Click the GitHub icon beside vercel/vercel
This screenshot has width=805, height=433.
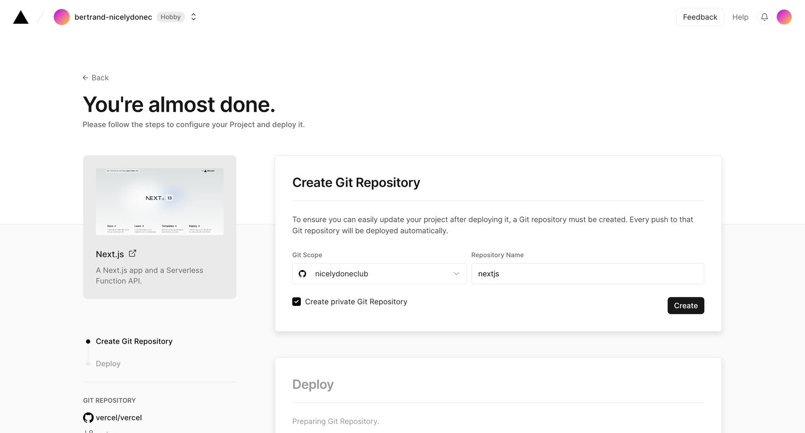click(88, 418)
